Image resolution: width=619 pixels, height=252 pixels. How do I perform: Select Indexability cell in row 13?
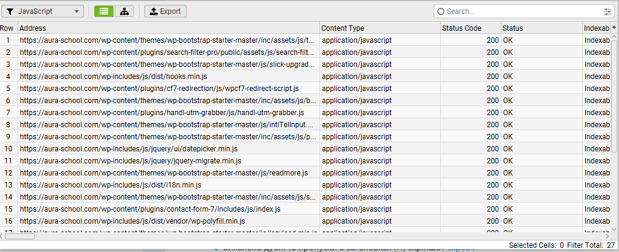coord(597,184)
